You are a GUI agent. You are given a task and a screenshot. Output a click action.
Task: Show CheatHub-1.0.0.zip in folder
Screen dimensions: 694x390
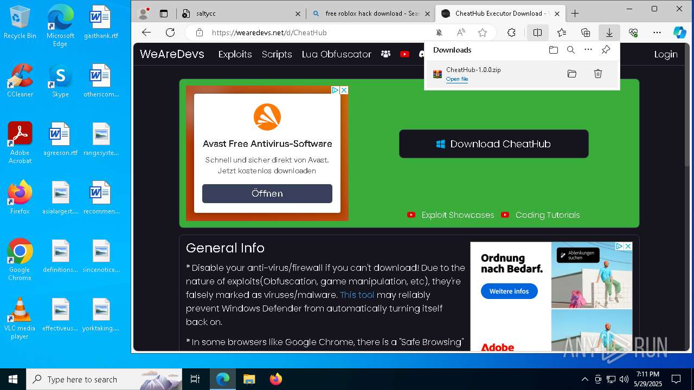click(572, 74)
